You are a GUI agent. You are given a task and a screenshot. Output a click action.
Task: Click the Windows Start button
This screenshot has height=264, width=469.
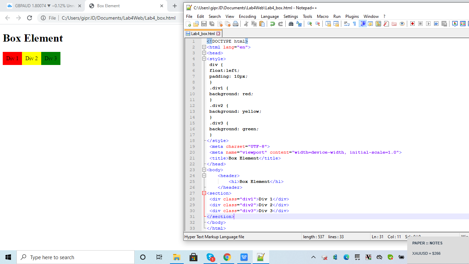pos(8,257)
